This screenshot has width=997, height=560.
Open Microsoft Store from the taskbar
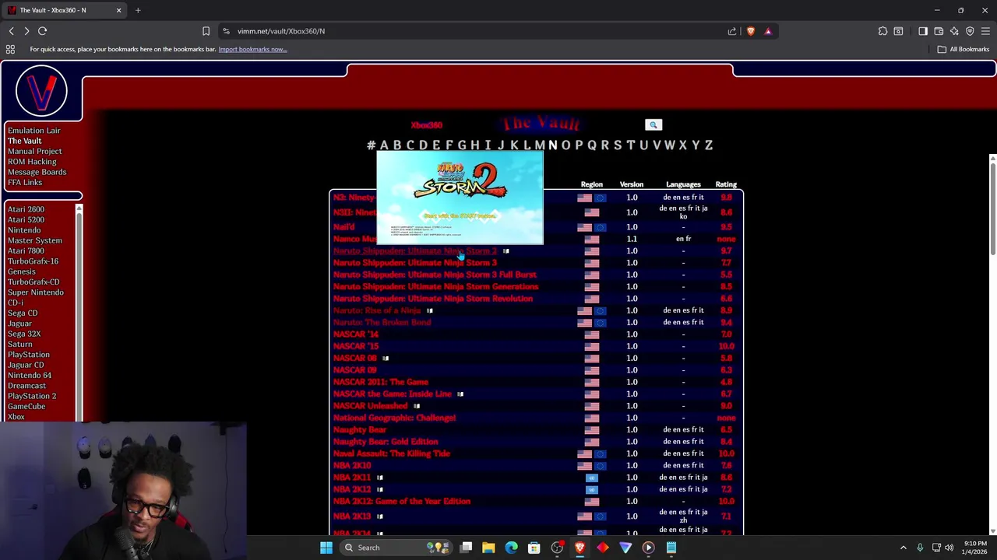point(534,548)
